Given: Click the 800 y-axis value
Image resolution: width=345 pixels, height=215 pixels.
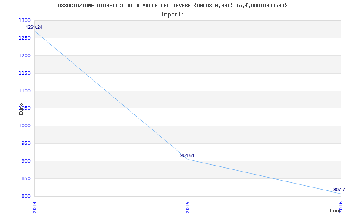Looking at the screenshot, I should [26, 196].
